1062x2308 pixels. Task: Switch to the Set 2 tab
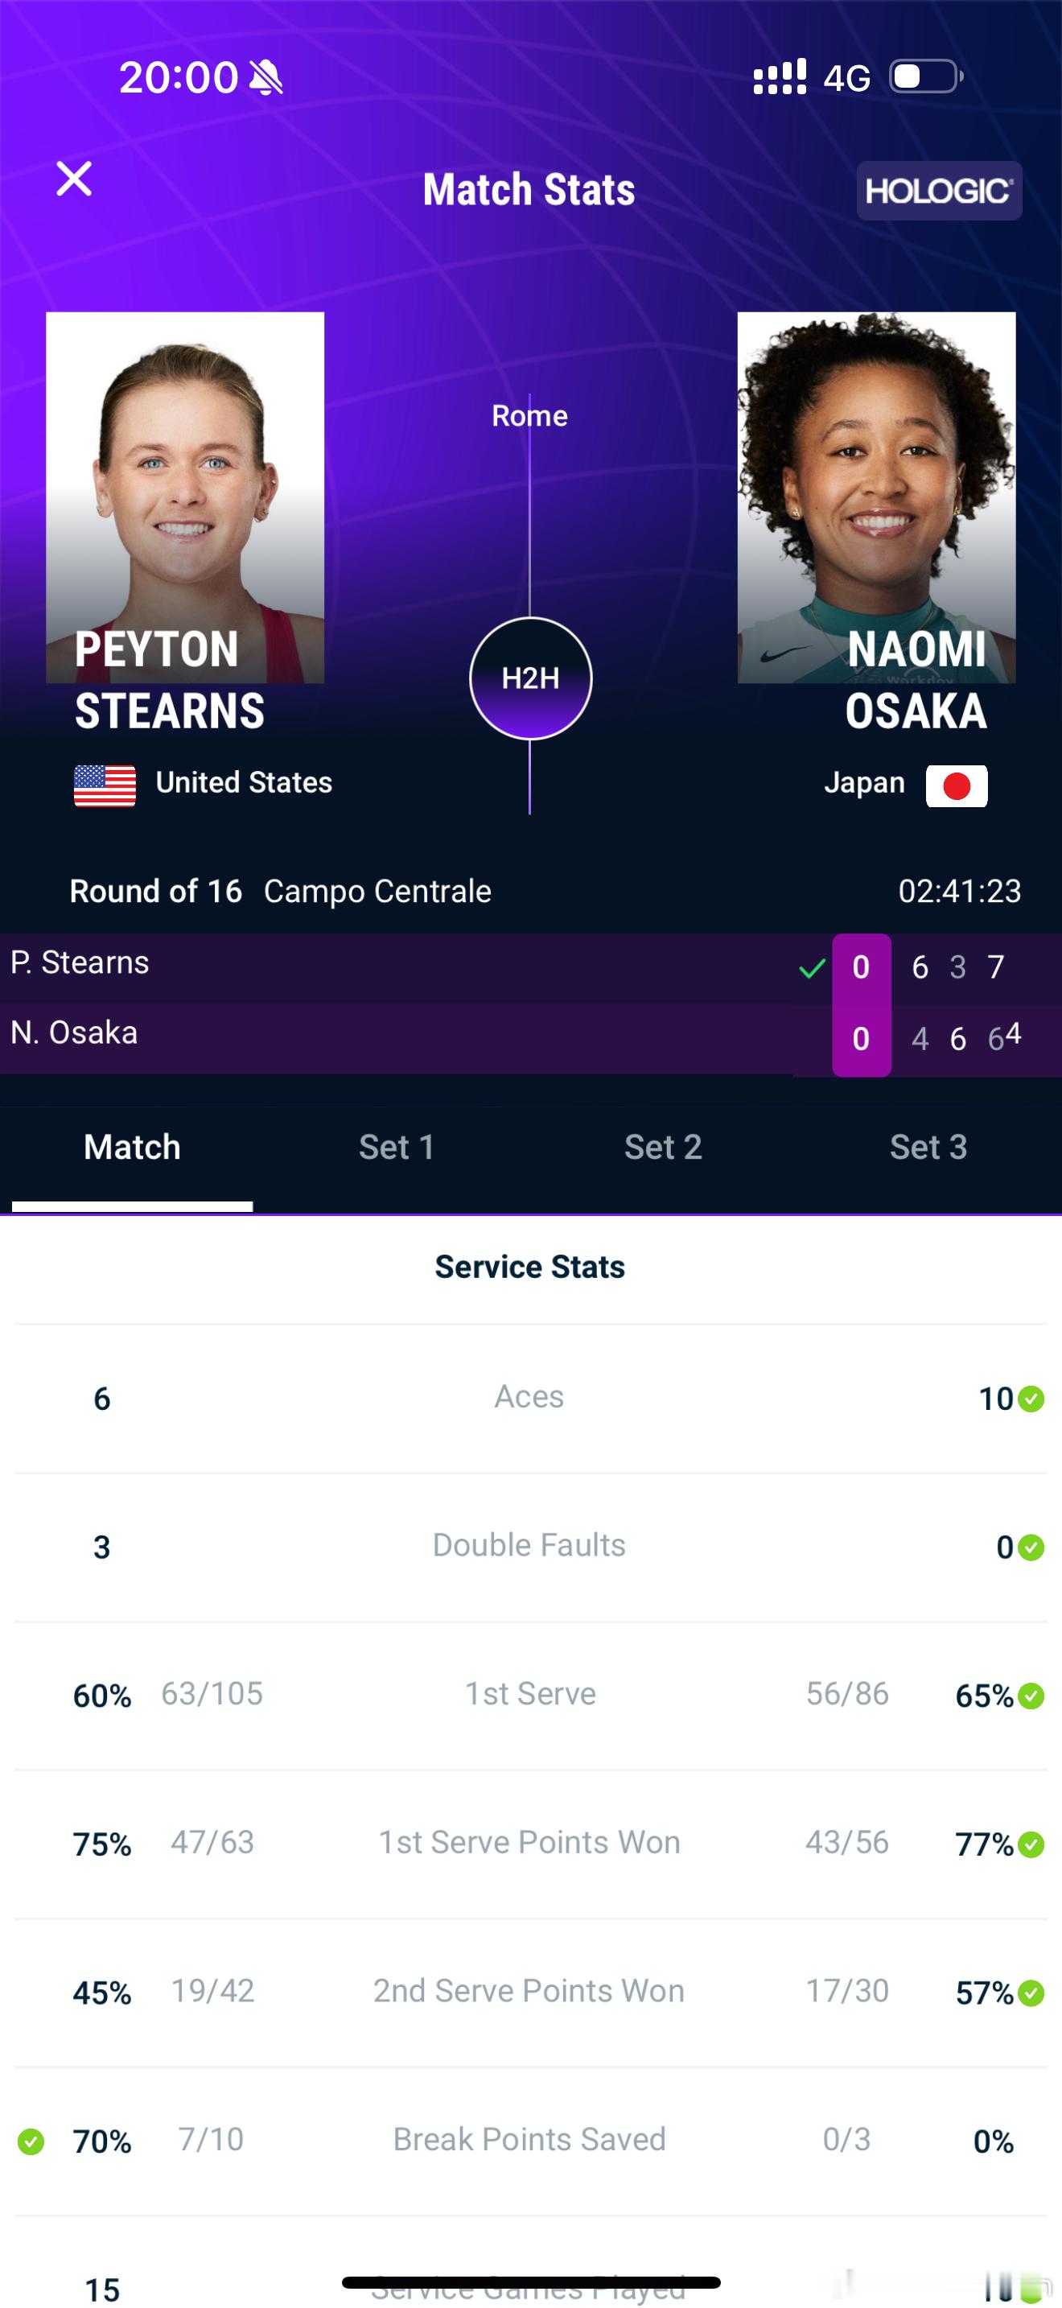click(x=663, y=1147)
